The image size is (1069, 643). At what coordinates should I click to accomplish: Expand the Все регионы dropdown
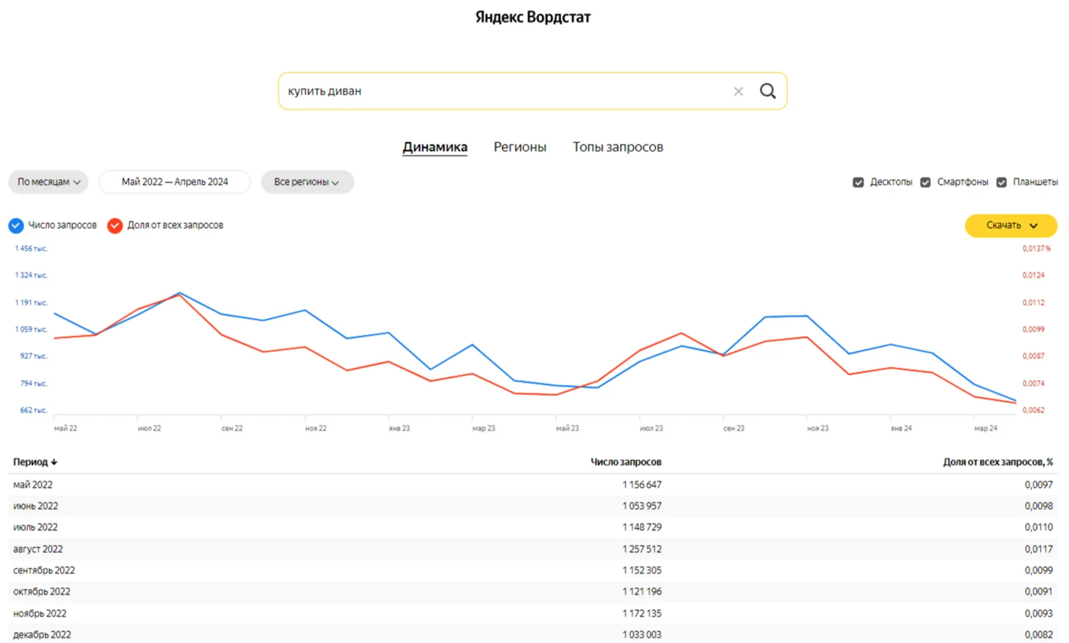click(x=307, y=182)
